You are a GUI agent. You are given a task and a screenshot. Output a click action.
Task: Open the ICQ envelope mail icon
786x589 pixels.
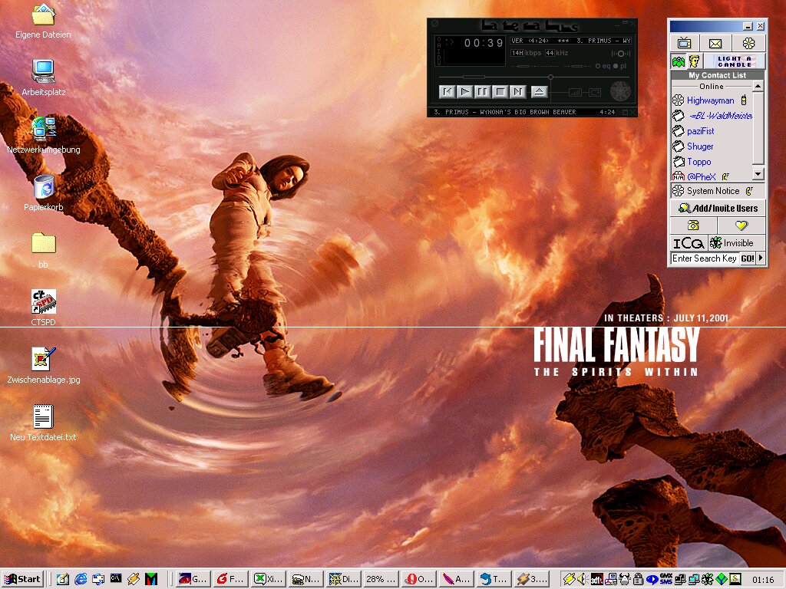tap(715, 44)
